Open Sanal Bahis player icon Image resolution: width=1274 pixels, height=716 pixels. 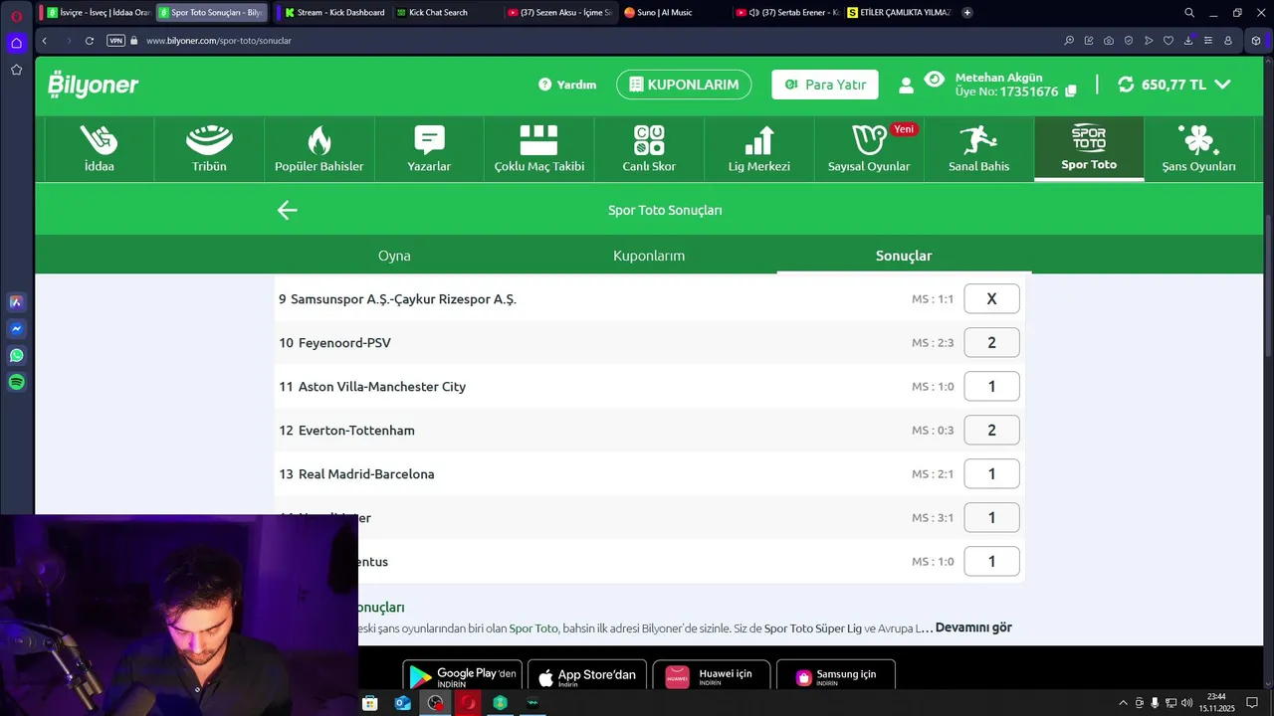coord(978,140)
